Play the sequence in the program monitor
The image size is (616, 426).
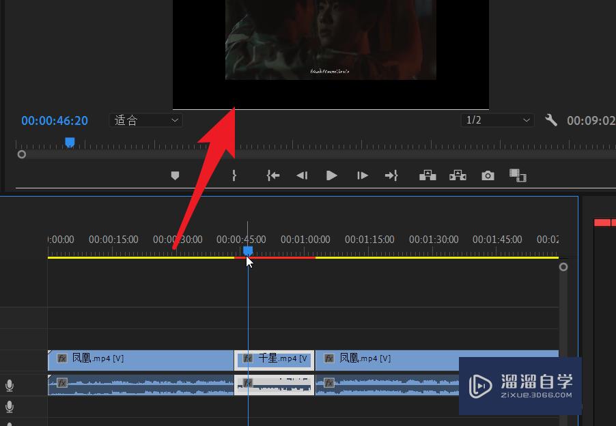[332, 175]
